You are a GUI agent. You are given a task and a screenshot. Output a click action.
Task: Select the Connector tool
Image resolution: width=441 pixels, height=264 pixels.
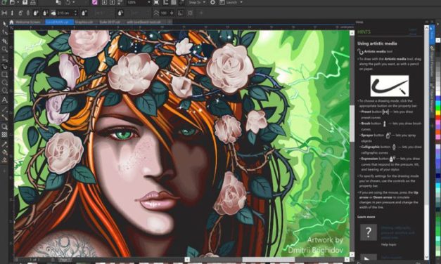click(4, 117)
